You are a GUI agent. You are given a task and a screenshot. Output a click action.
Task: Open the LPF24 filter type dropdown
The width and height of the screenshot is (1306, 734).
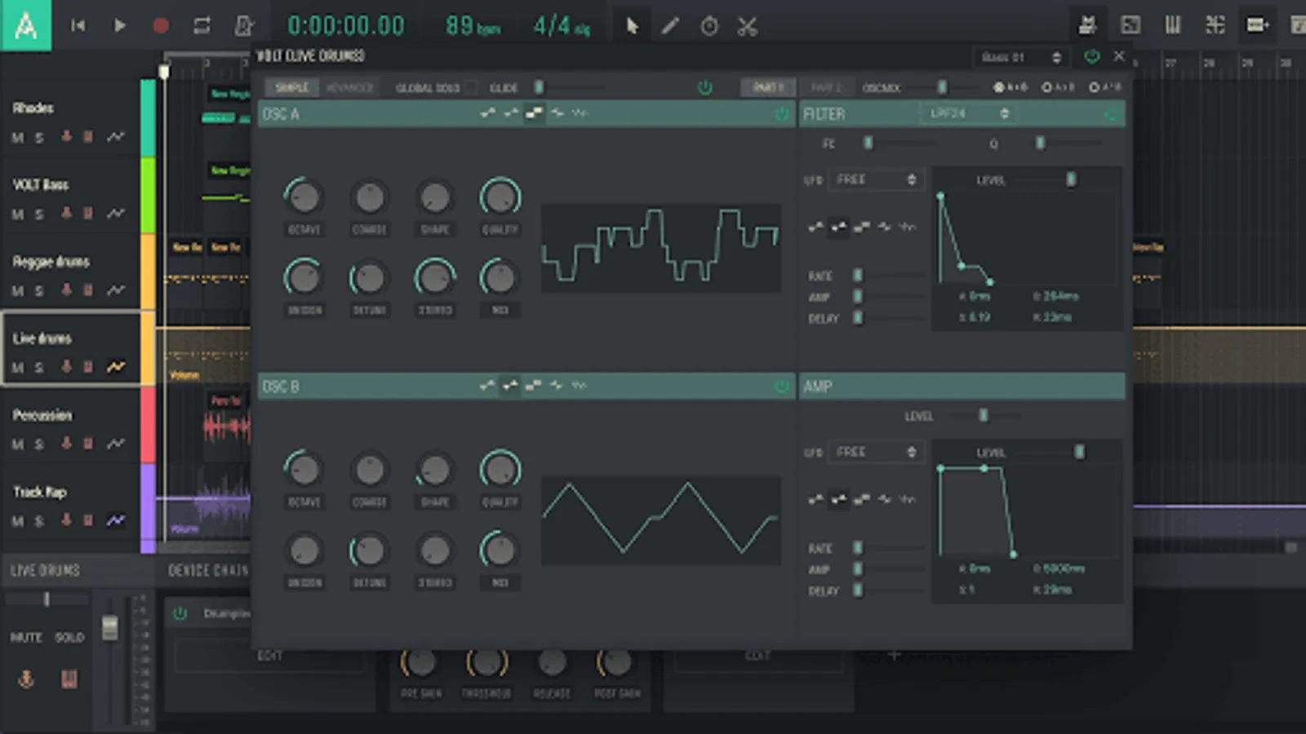[x=968, y=113]
